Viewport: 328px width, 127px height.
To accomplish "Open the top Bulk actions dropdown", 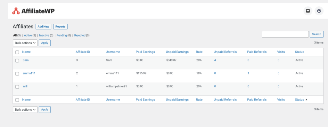I will click(25, 43).
